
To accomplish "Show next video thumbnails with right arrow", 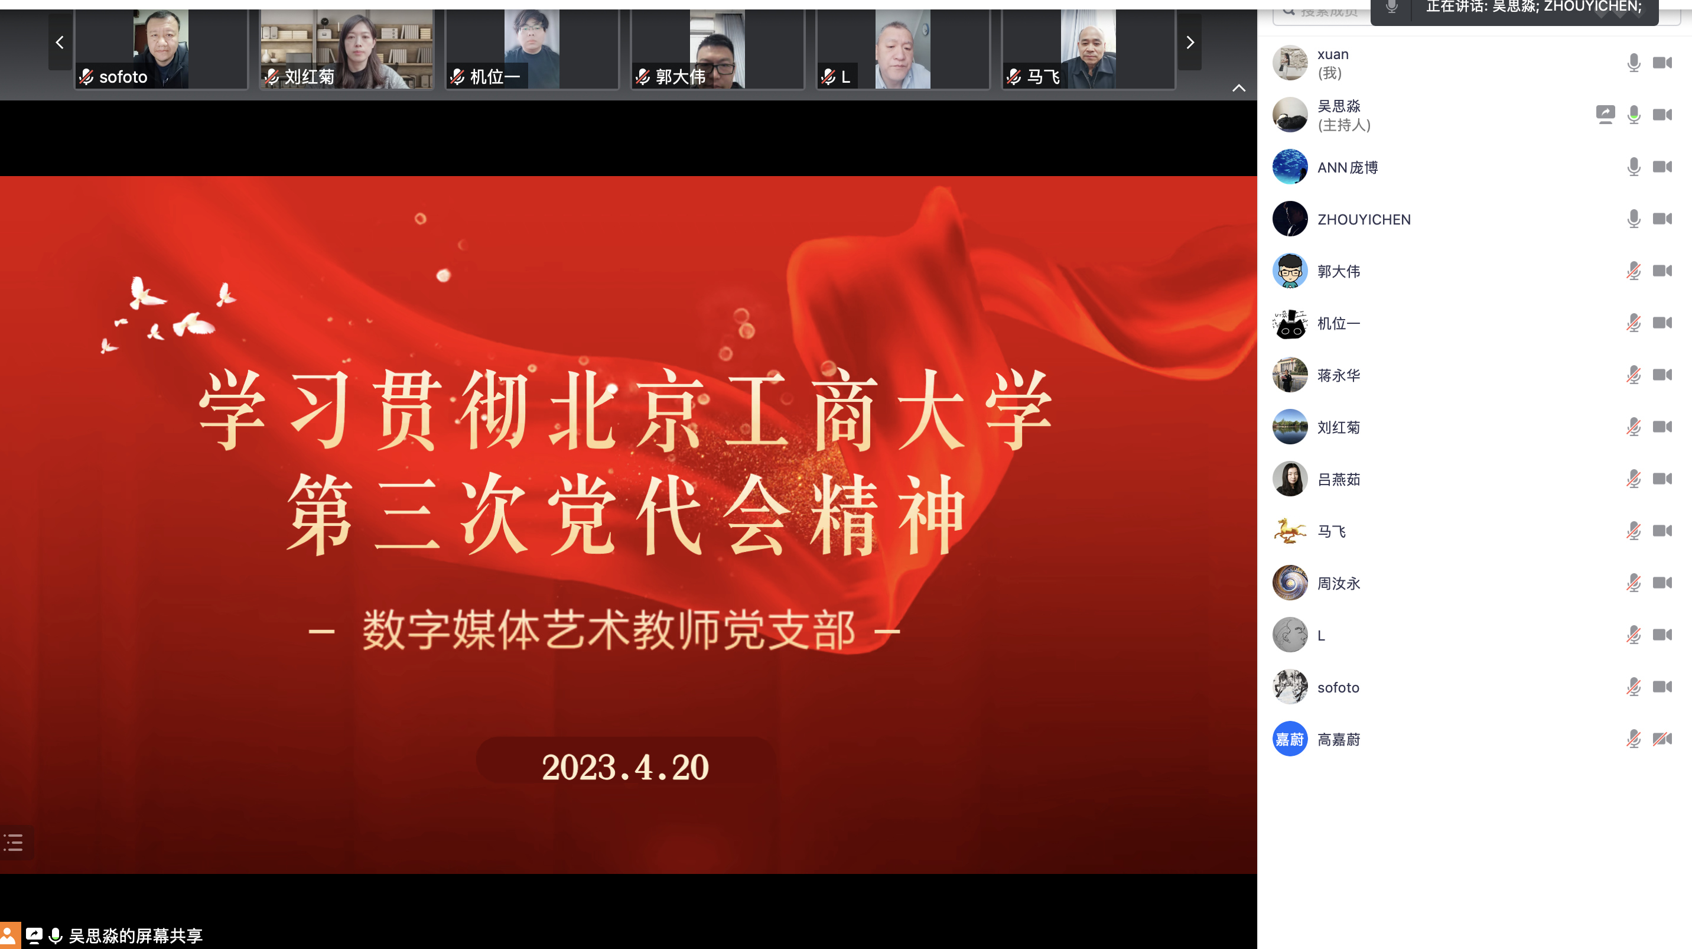I will point(1189,43).
